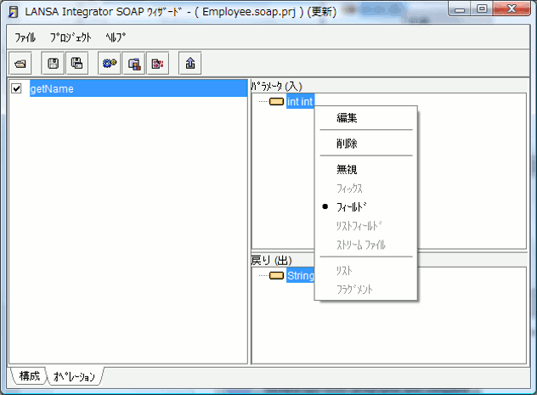Click the open project folder toolbar icon
Viewport: 537px width, 395px height.
(20, 64)
